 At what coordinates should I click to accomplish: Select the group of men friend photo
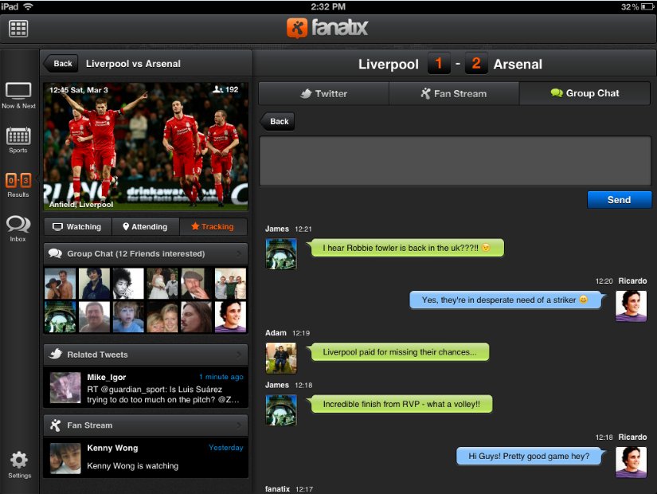(230, 284)
